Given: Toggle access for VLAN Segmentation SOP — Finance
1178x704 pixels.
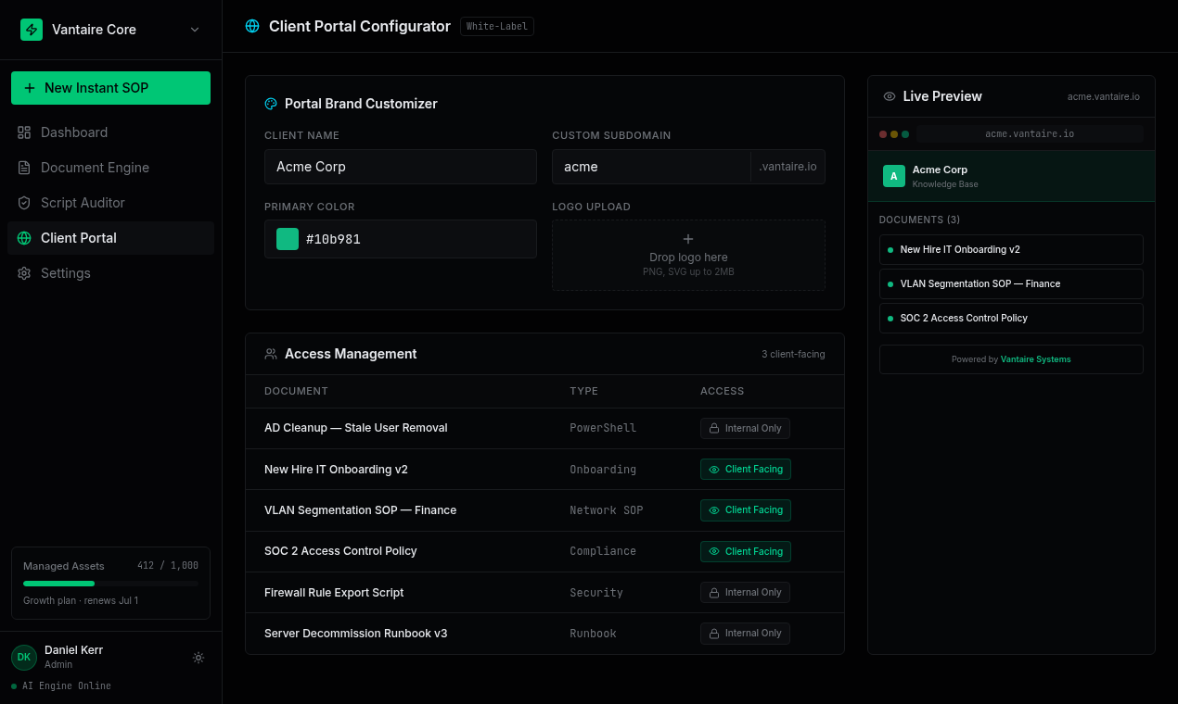Looking at the screenshot, I should click(746, 510).
